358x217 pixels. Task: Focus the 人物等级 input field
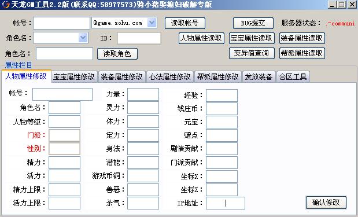[x=64, y=122]
